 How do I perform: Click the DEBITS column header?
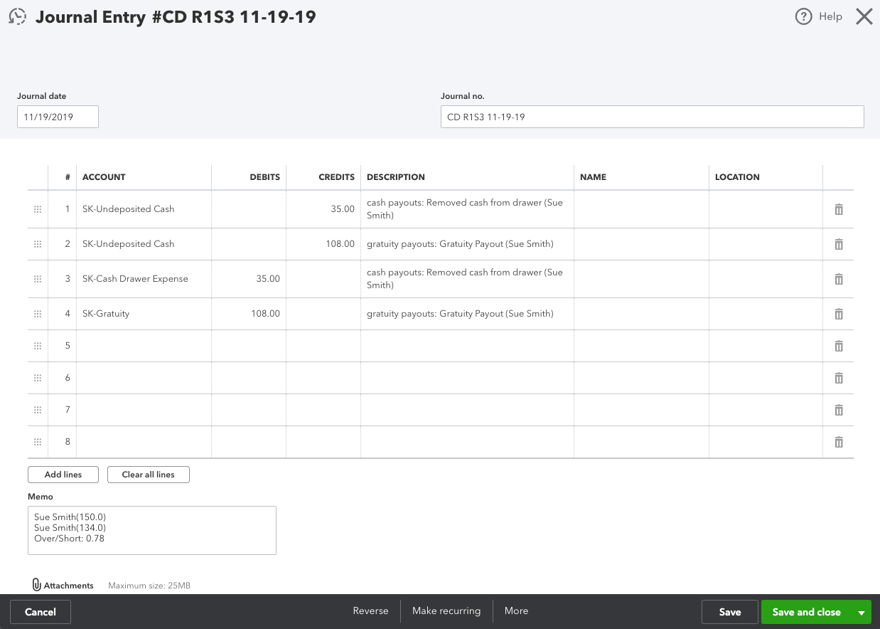pos(264,177)
